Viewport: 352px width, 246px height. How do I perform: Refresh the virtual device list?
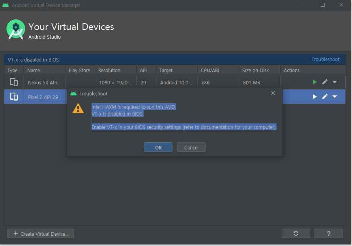click(x=296, y=233)
